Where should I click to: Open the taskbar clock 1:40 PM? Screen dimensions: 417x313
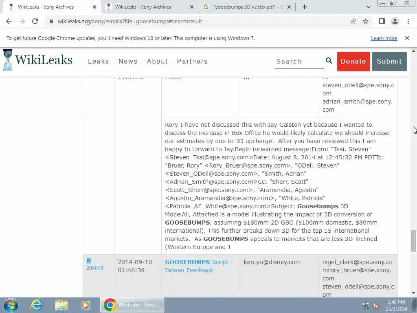[x=397, y=305]
